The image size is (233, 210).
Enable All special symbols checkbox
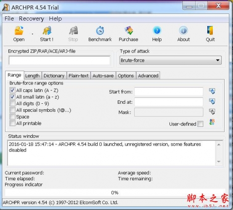point(12,110)
